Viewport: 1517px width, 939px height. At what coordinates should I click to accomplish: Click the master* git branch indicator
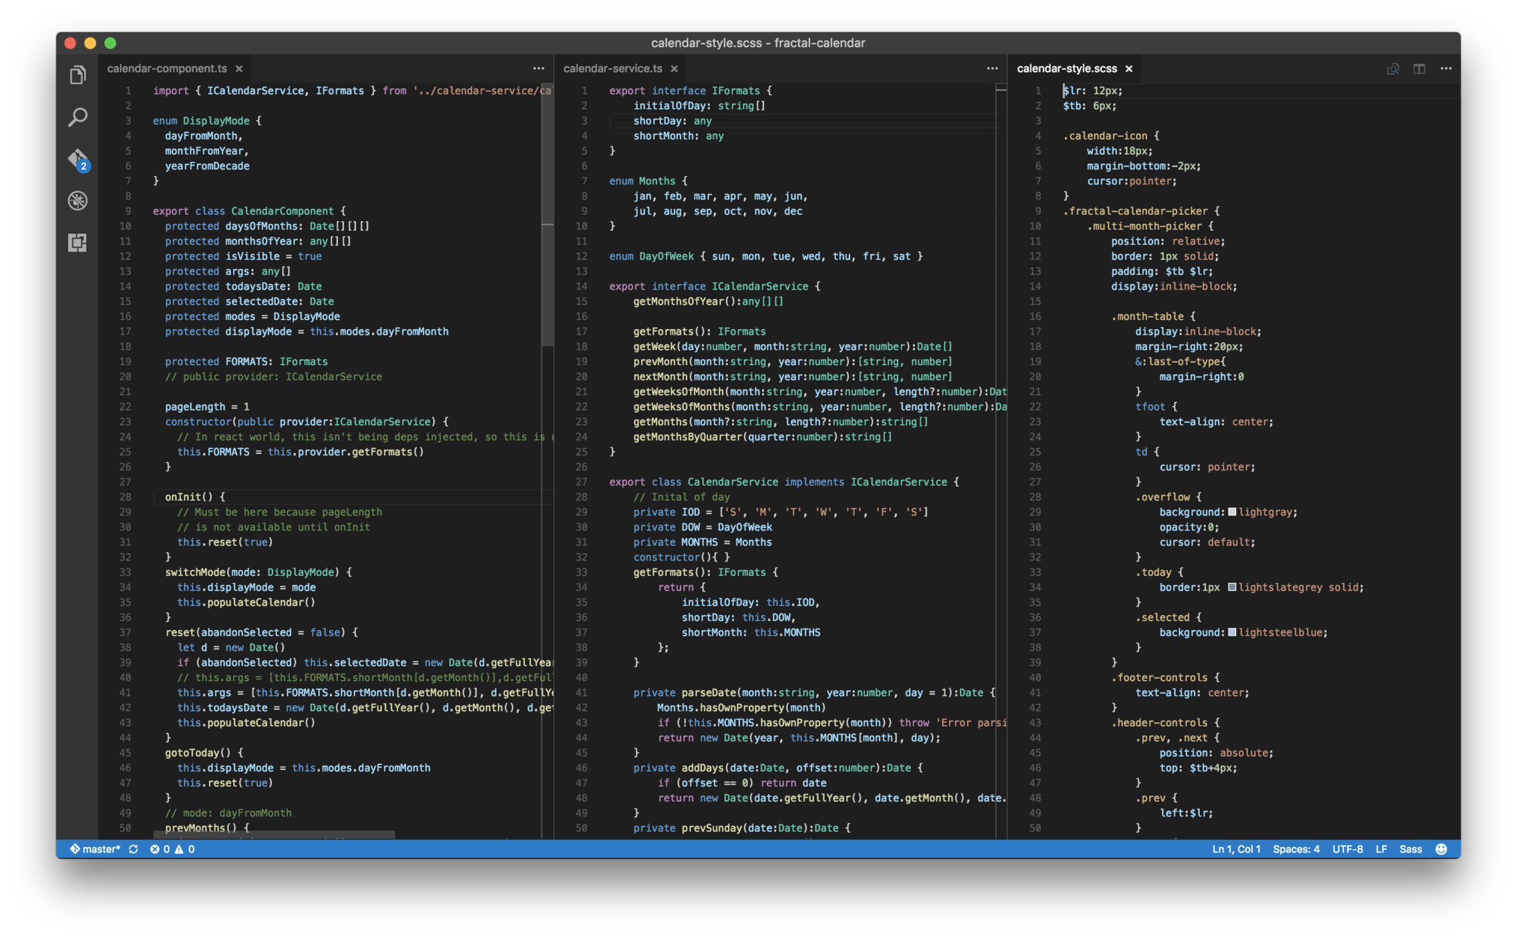point(95,849)
